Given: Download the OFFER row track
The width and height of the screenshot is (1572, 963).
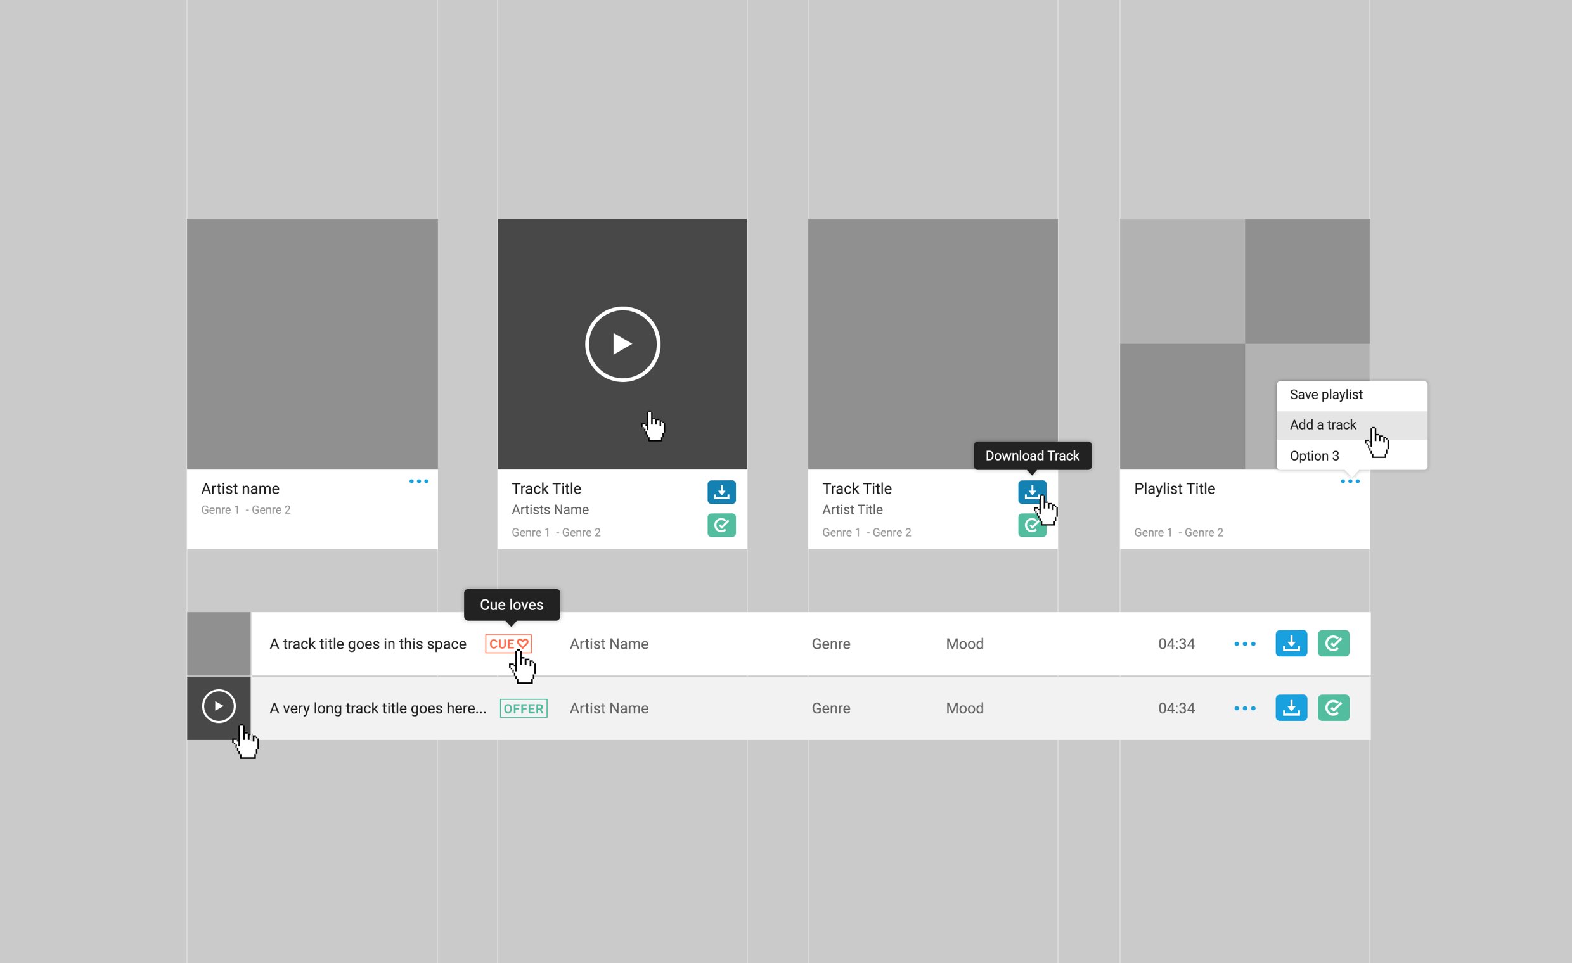Looking at the screenshot, I should (1291, 708).
